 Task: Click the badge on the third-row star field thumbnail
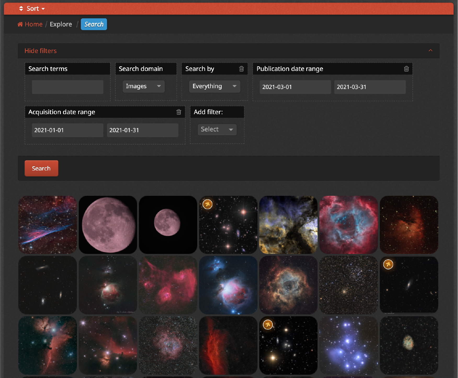click(268, 324)
